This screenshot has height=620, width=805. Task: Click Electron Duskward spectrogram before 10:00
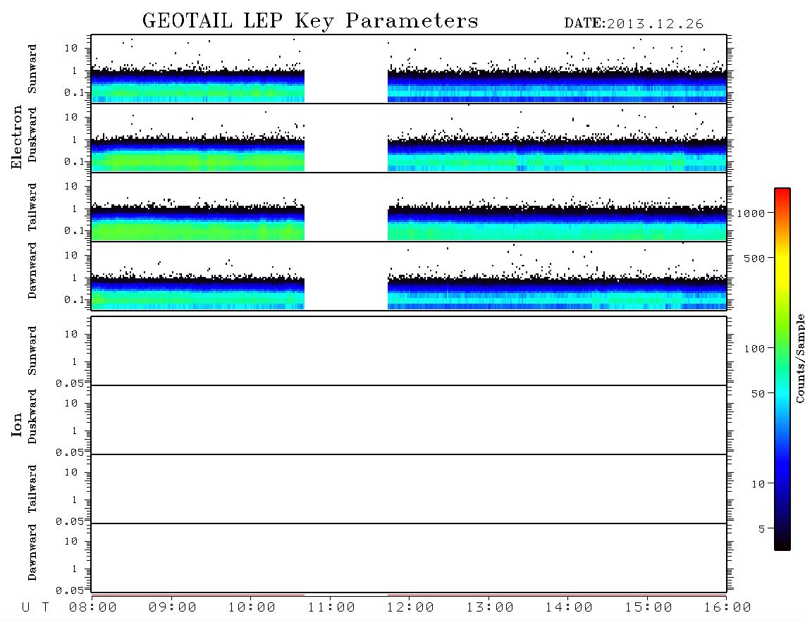coord(197,154)
